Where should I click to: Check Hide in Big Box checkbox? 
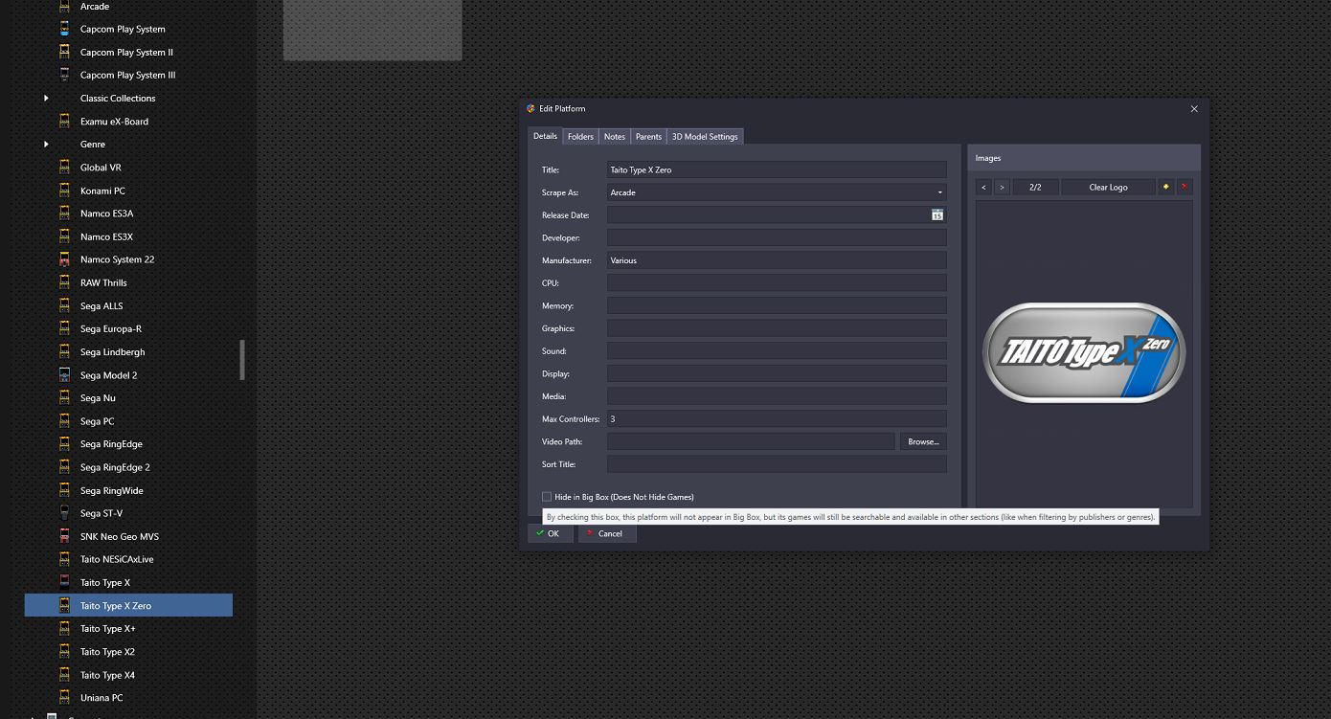(547, 497)
